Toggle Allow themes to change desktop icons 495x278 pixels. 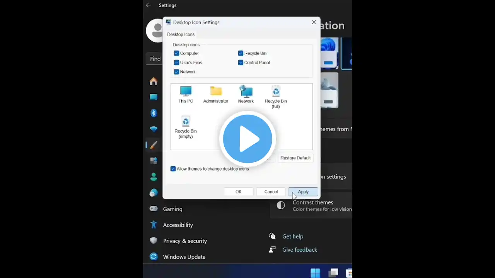[173, 169]
